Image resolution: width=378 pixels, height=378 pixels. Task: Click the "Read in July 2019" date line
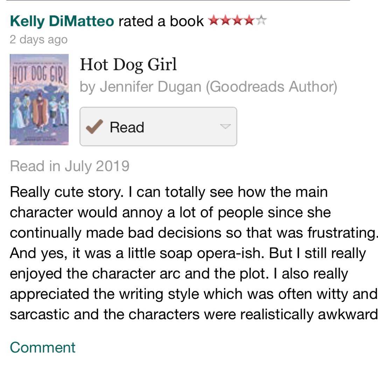(x=70, y=166)
